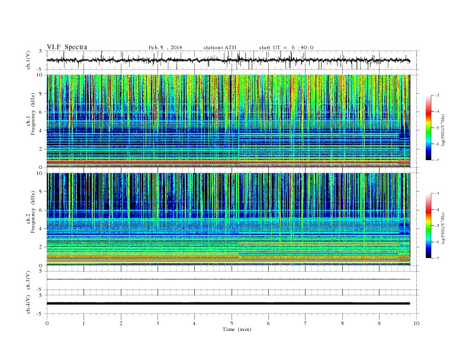Screen dimensions: 469x363
Task: Click the '3' tick on the time axis
Action: click(x=158, y=323)
